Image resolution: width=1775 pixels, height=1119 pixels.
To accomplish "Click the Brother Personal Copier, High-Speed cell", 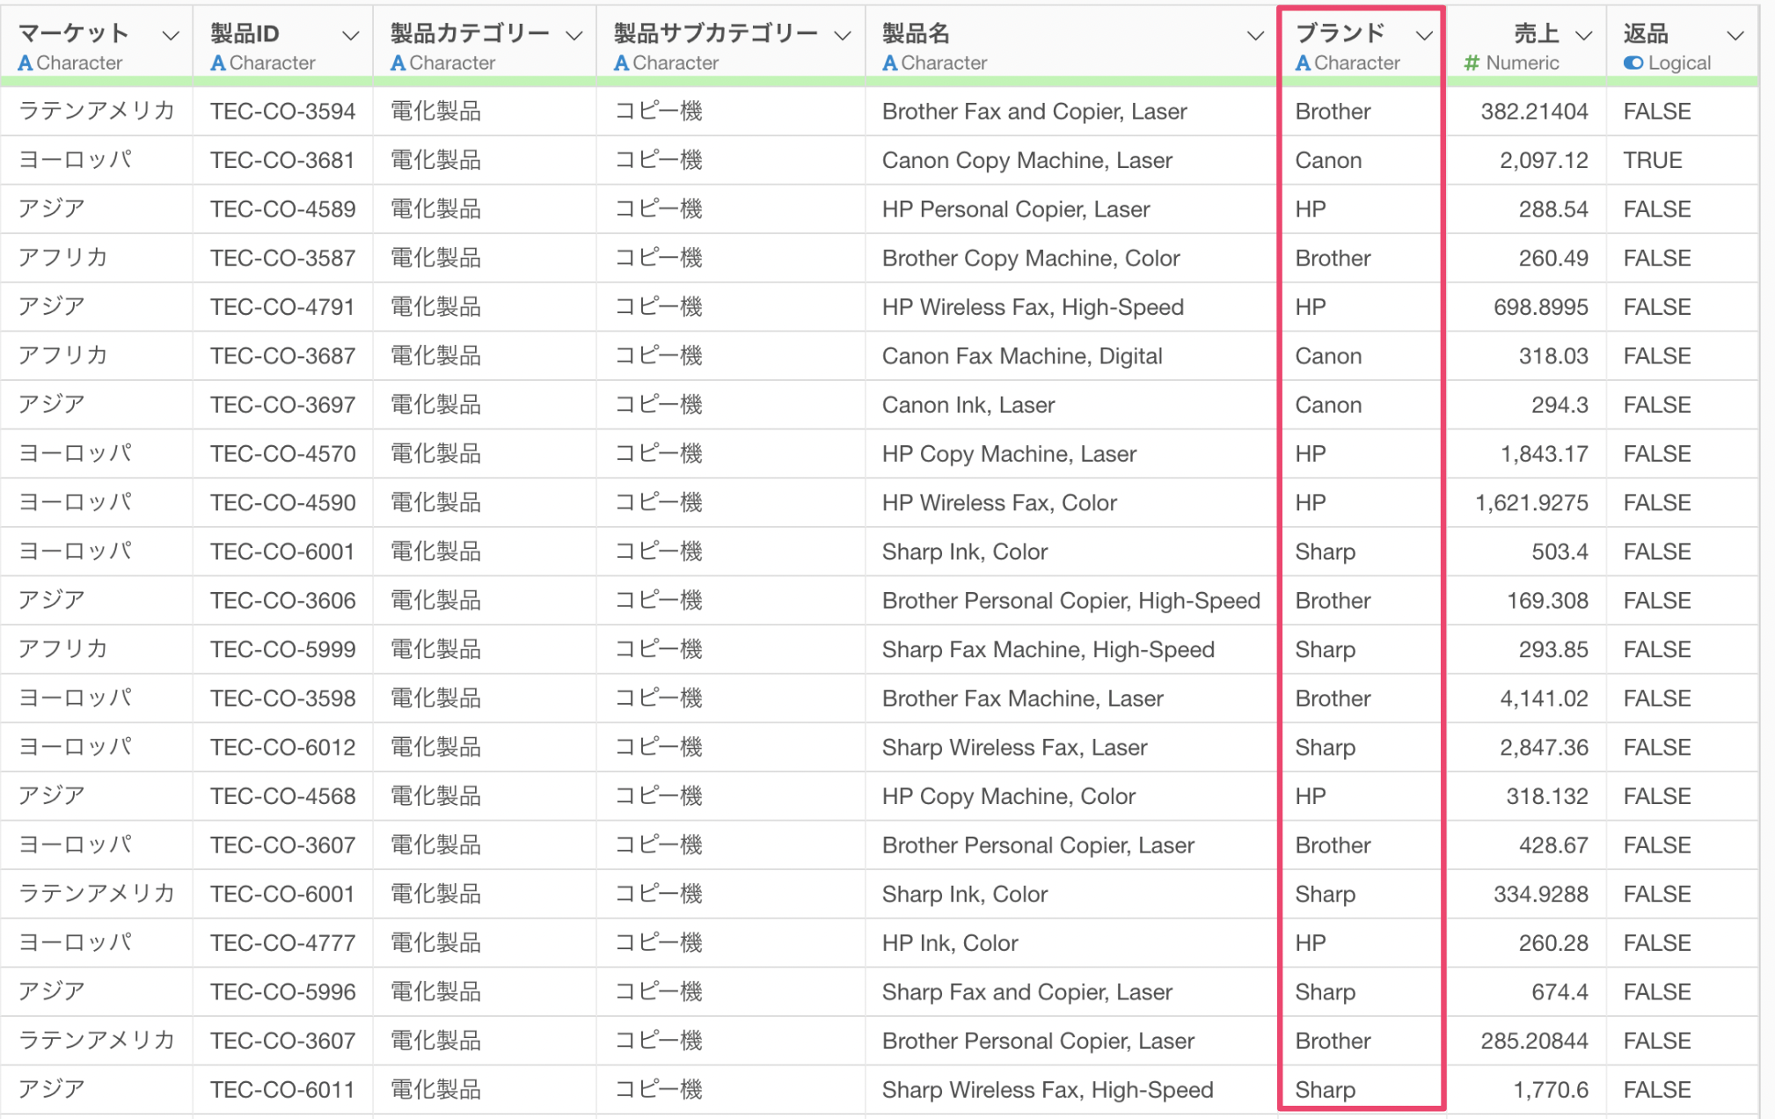I will click(x=1071, y=601).
